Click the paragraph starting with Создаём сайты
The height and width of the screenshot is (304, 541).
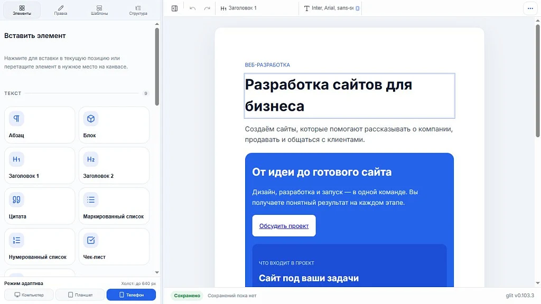(349, 134)
